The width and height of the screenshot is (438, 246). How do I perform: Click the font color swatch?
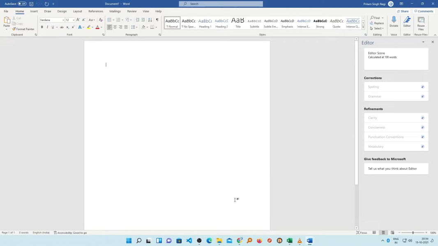(x=97, y=27)
